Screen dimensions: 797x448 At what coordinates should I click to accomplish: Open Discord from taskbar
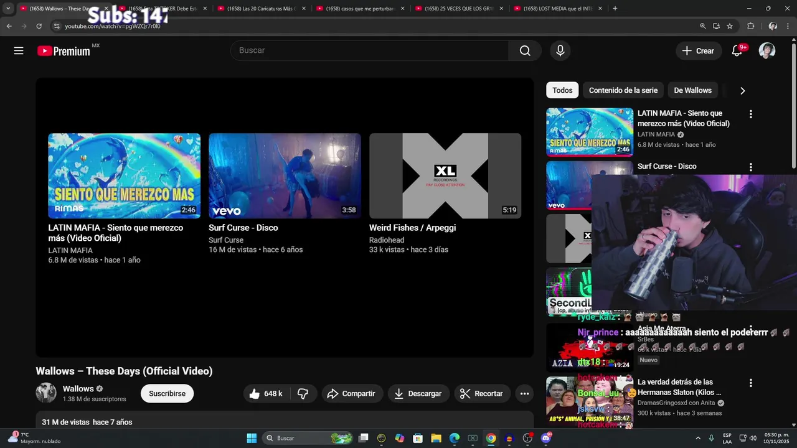click(x=546, y=438)
